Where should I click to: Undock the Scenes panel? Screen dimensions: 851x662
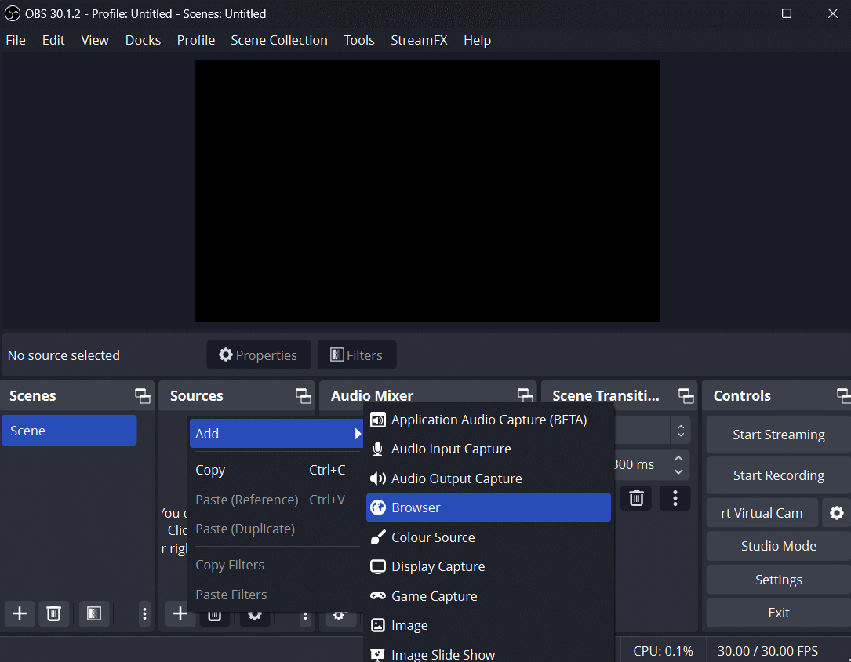click(x=143, y=396)
